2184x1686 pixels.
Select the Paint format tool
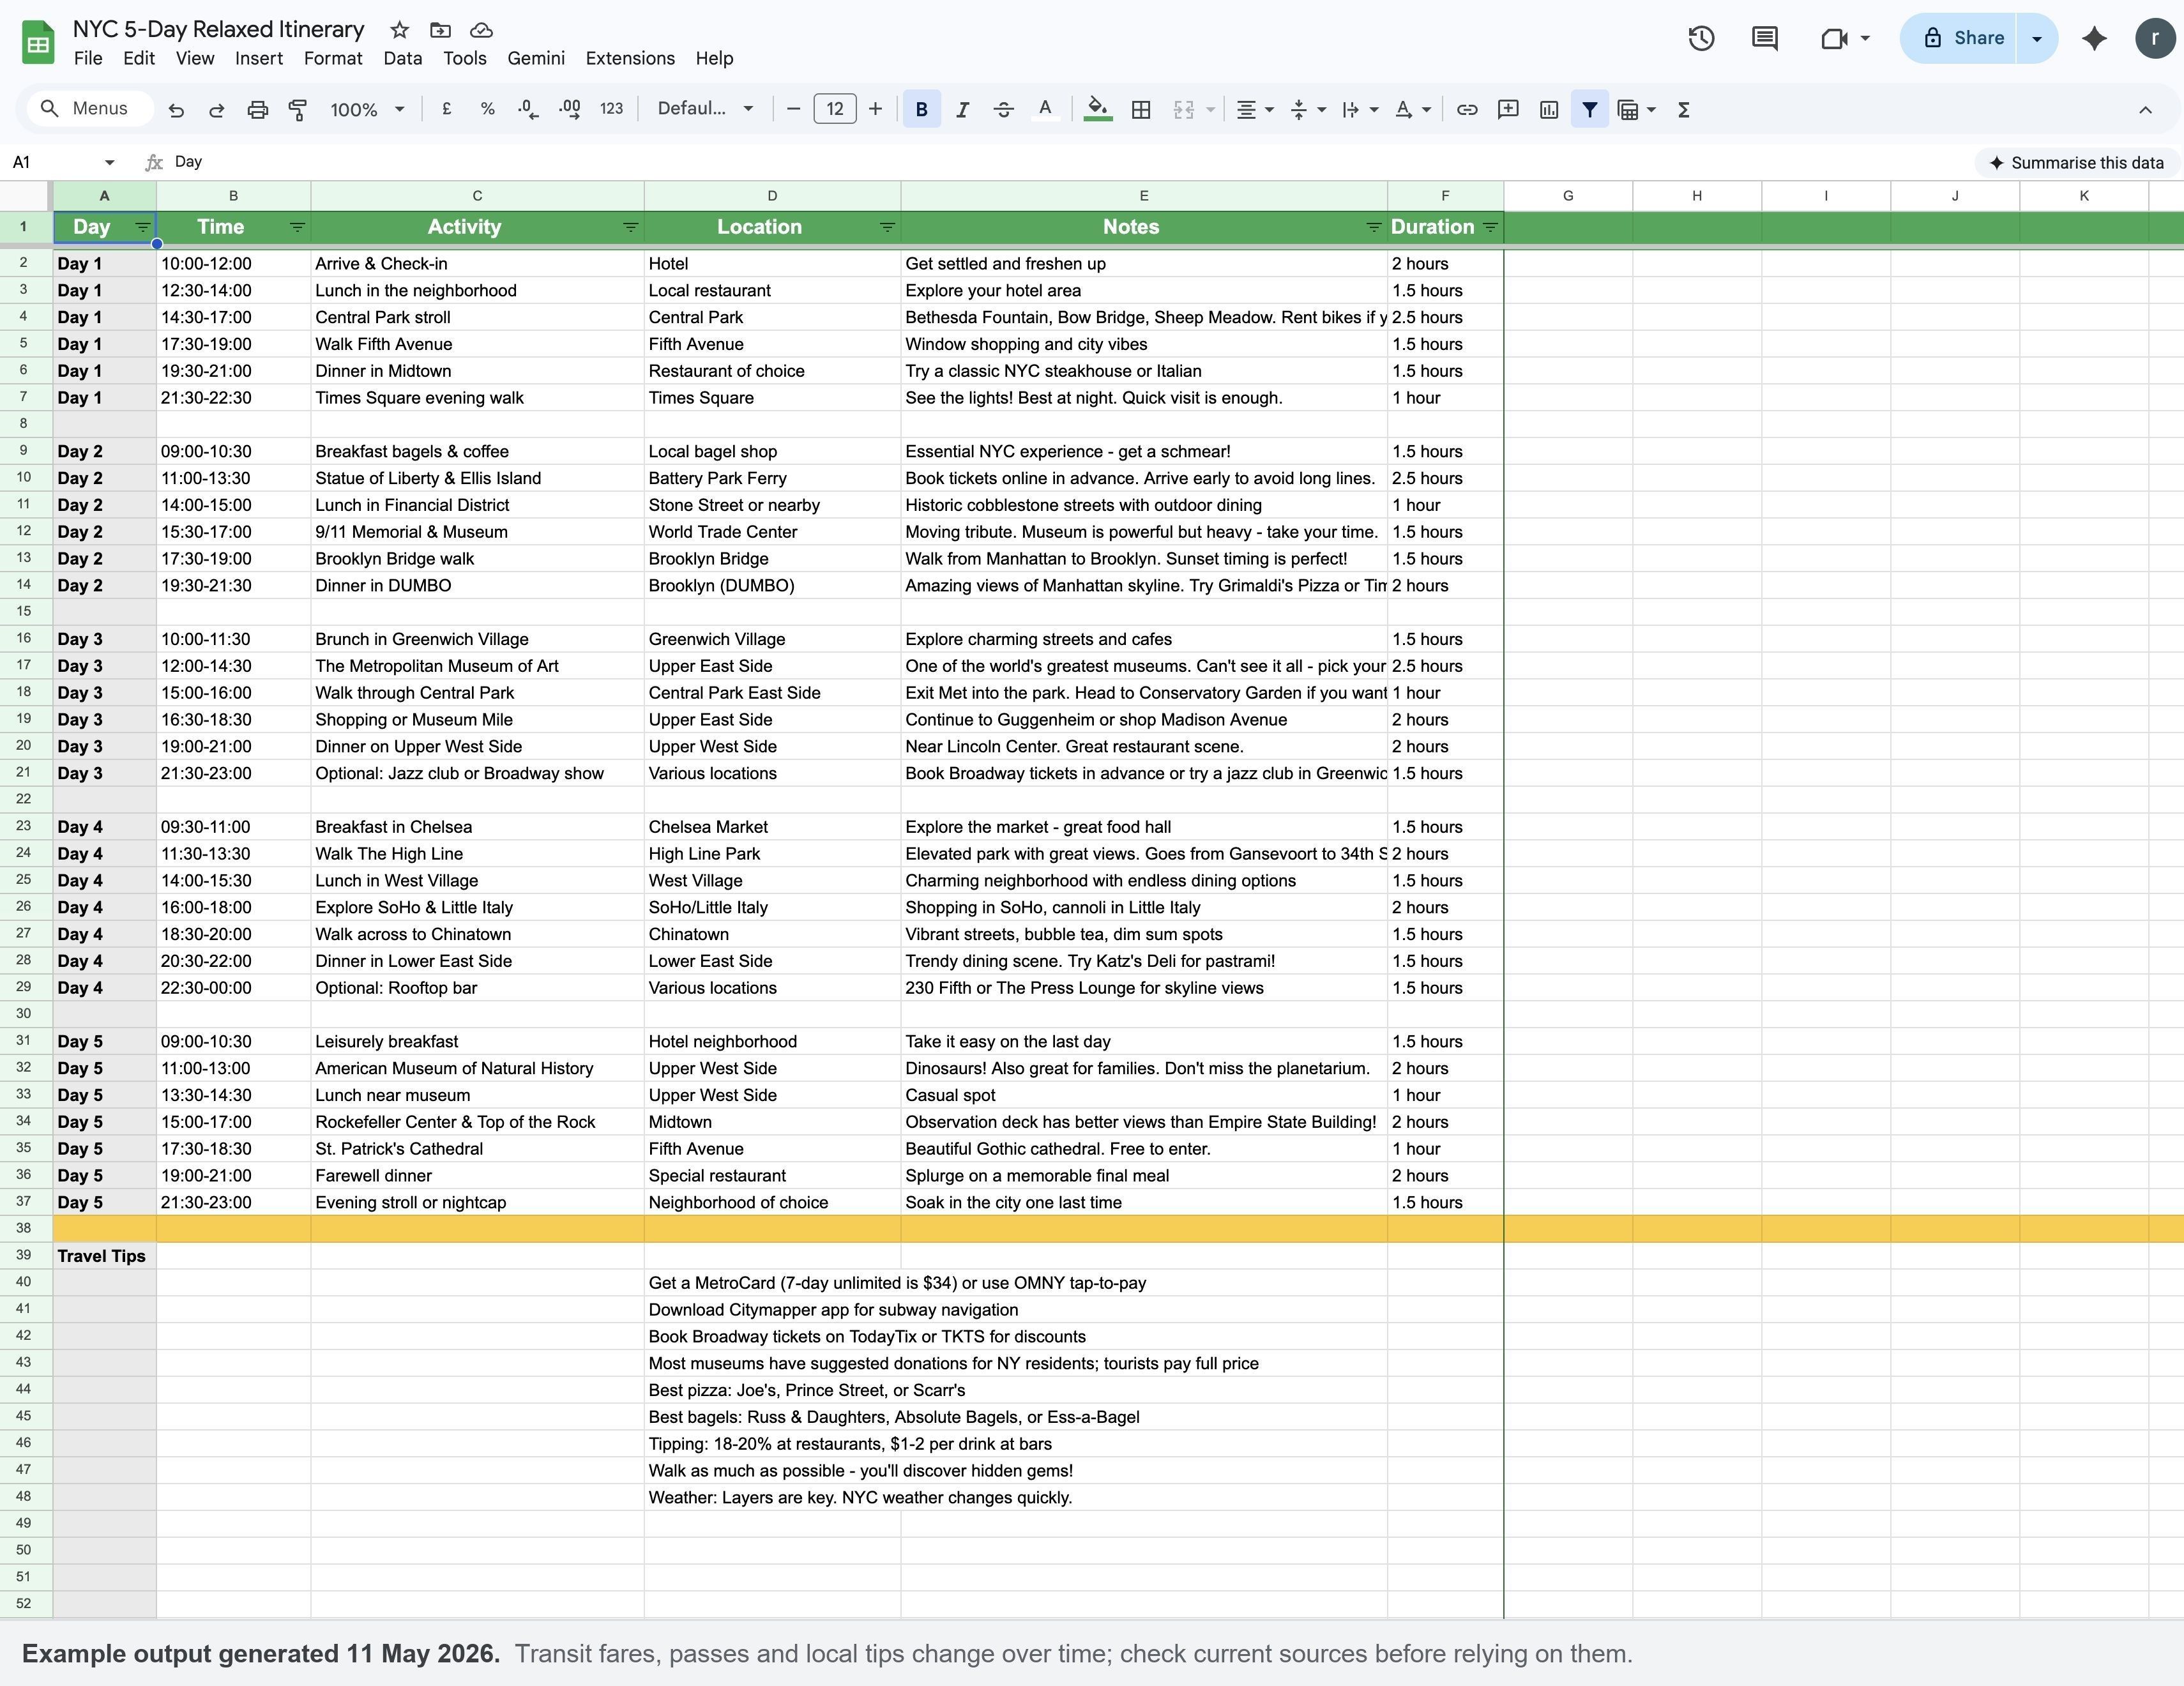[x=298, y=110]
